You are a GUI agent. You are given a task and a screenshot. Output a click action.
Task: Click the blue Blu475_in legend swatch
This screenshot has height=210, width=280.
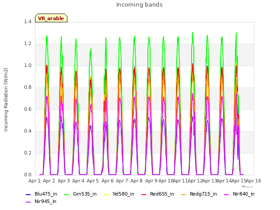click(x=28, y=194)
